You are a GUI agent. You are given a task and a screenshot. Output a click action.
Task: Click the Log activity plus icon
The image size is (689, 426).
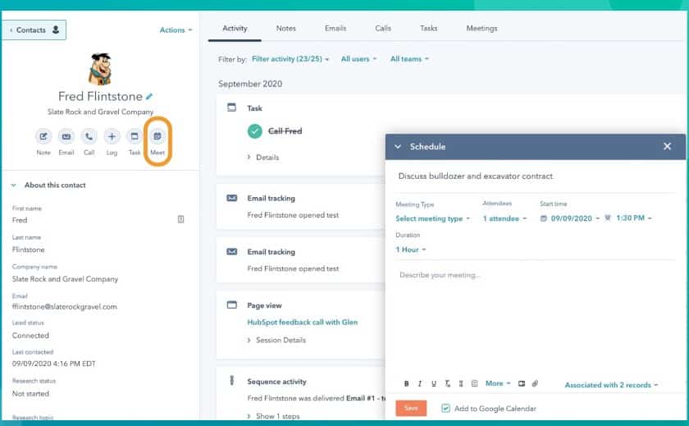click(112, 136)
